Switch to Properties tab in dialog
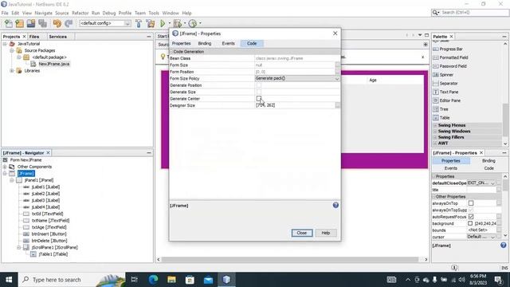 point(181,43)
